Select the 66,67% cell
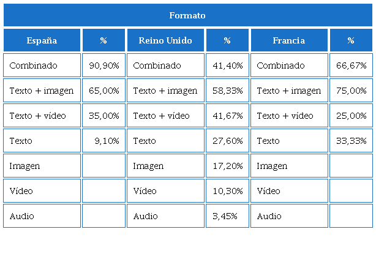Image resolution: width=376 pixels, height=262 pixels. coord(351,65)
